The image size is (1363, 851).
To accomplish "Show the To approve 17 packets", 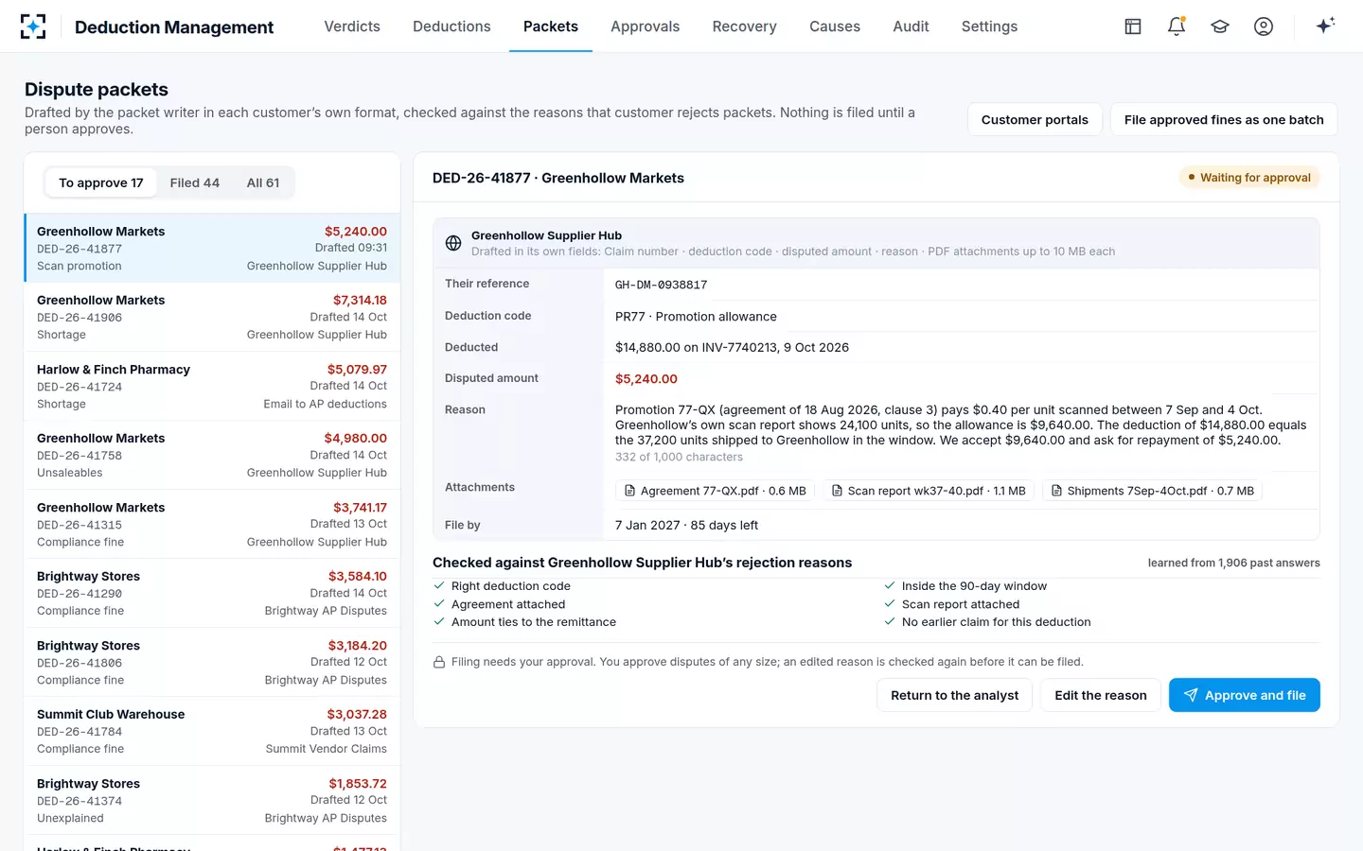I will tap(101, 182).
